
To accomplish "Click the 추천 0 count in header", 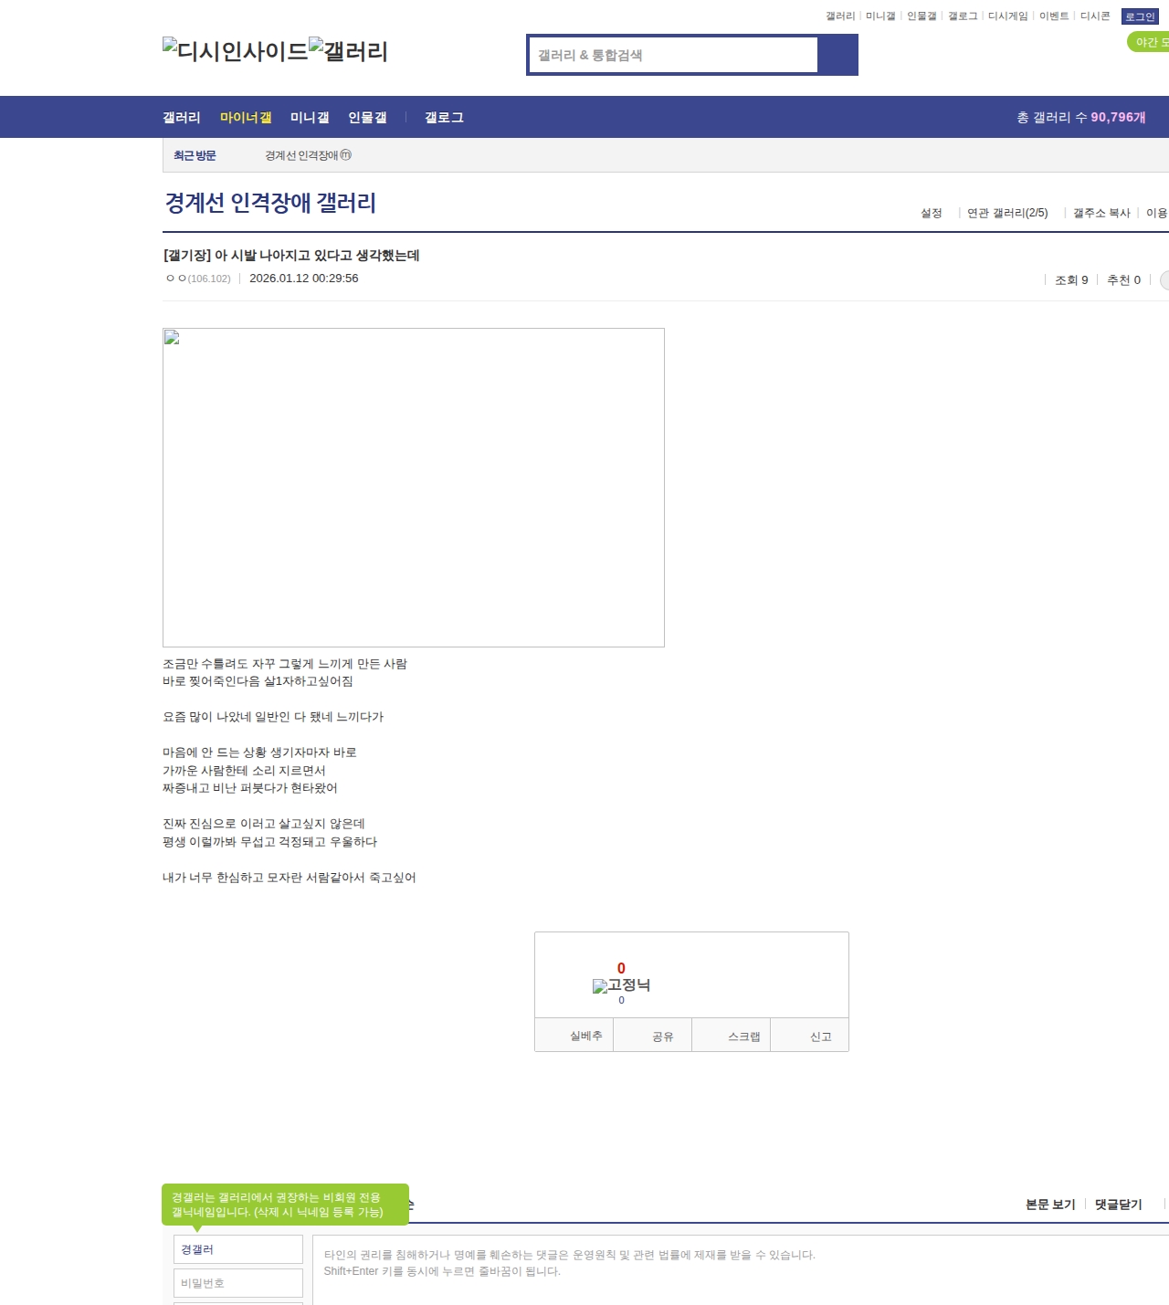I will [1123, 280].
